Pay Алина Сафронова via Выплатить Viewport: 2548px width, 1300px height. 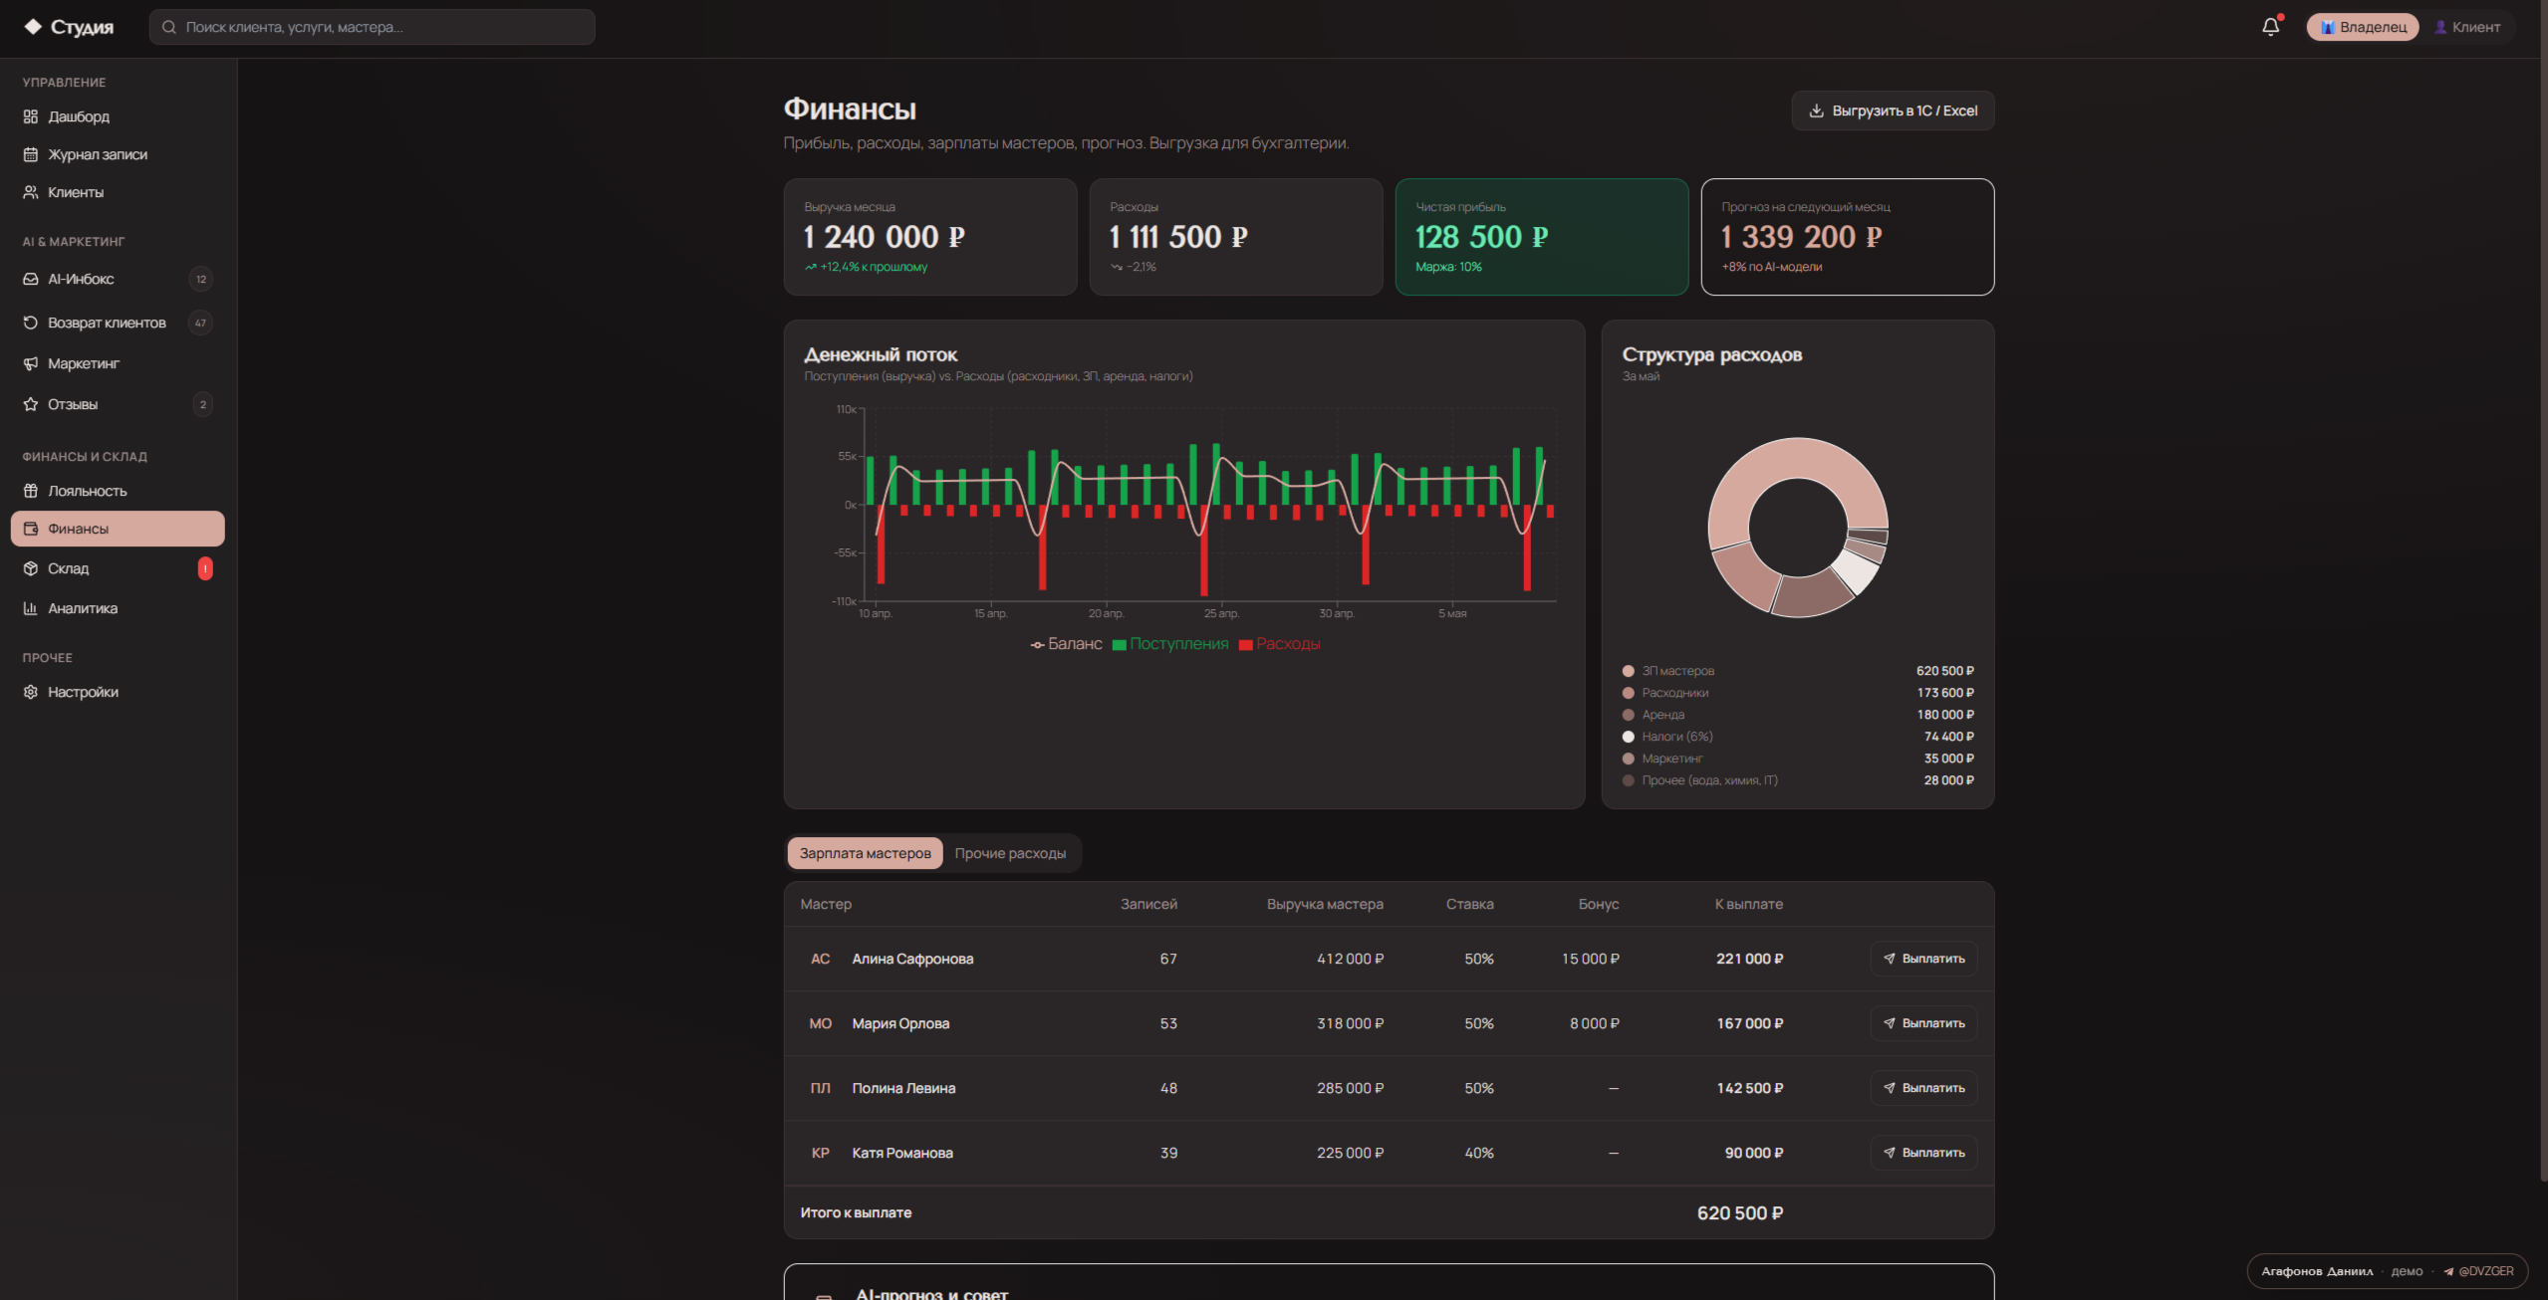(1923, 959)
